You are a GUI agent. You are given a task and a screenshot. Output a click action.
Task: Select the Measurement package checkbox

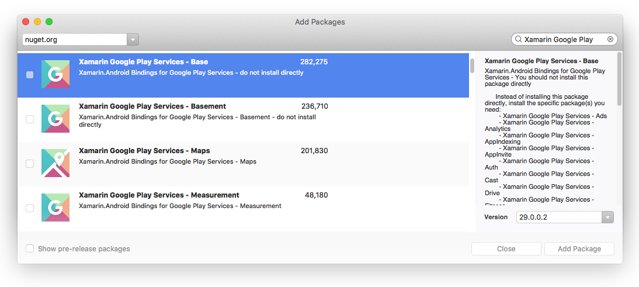click(30, 208)
